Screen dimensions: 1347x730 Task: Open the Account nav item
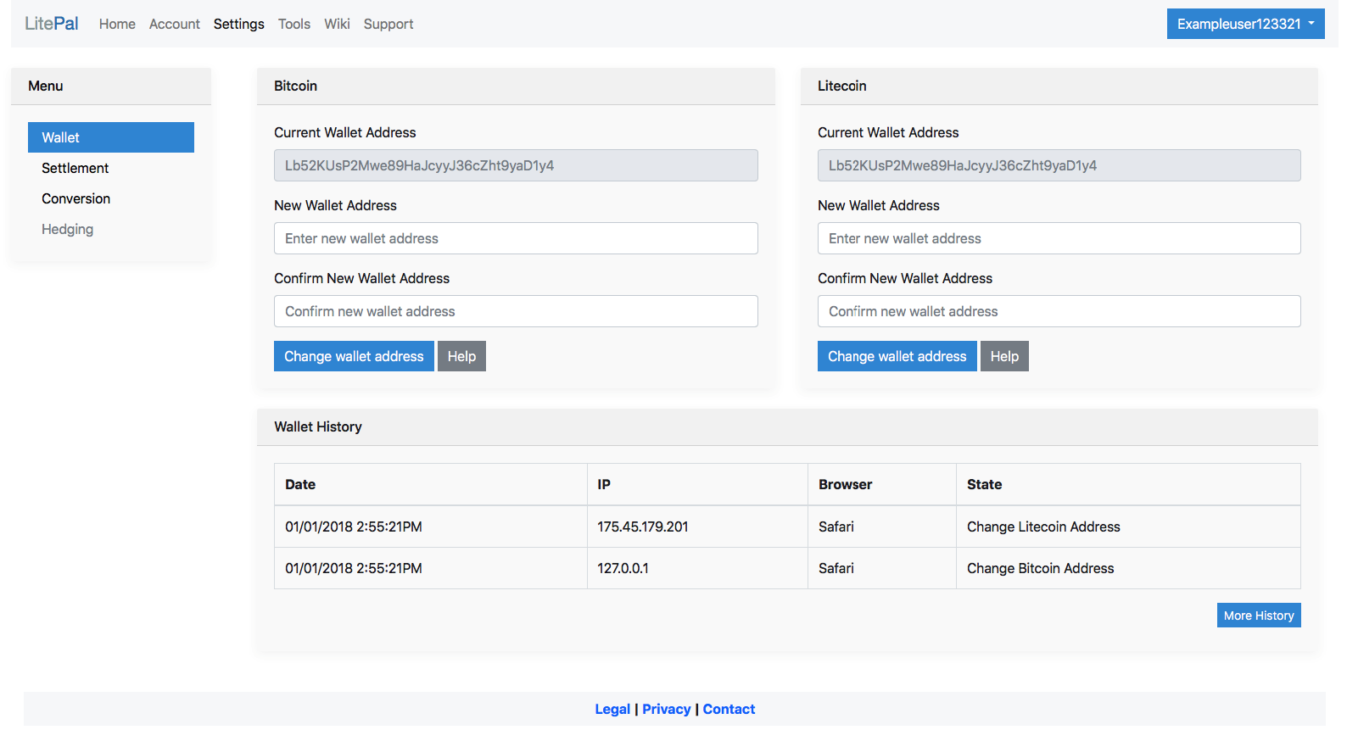pyautogui.click(x=174, y=24)
